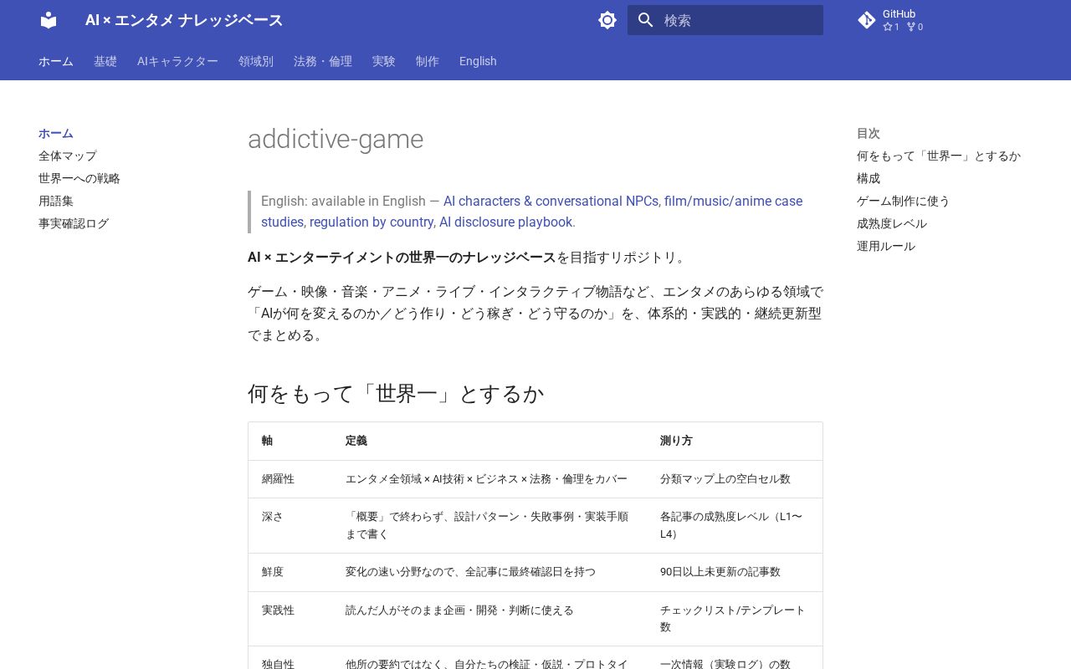
Task: Select ホーム in the left sidebar
Action: pos(56,133)
